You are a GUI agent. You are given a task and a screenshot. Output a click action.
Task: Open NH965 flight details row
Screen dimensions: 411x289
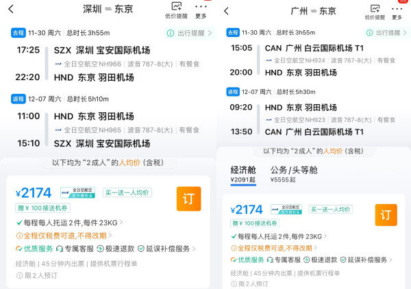pos(127,130)
